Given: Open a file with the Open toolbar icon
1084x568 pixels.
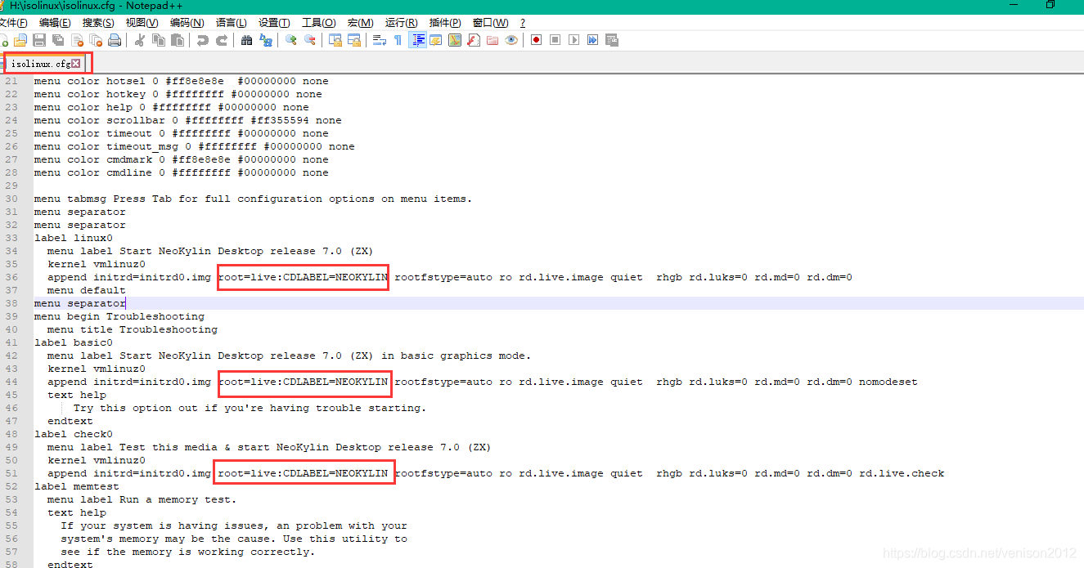Looking at the screenshot, I should [20, 40].
